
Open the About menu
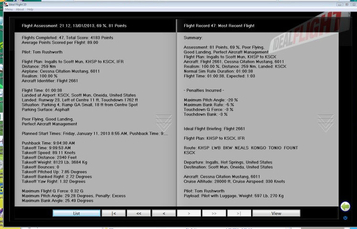point(20,10)
